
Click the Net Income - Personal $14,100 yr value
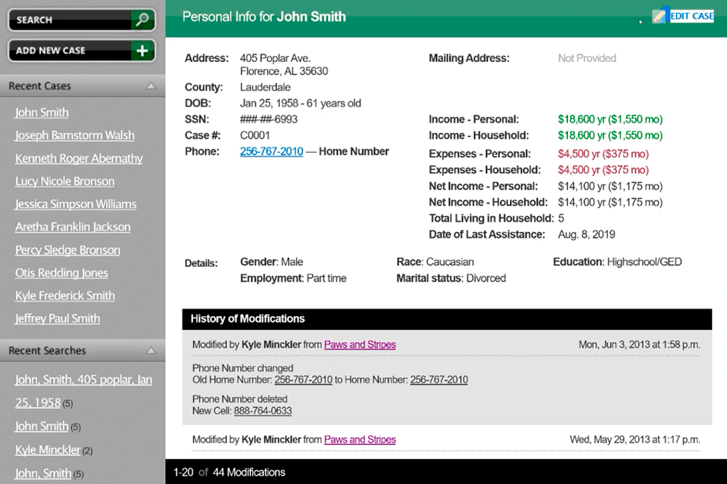coord(610,186)
